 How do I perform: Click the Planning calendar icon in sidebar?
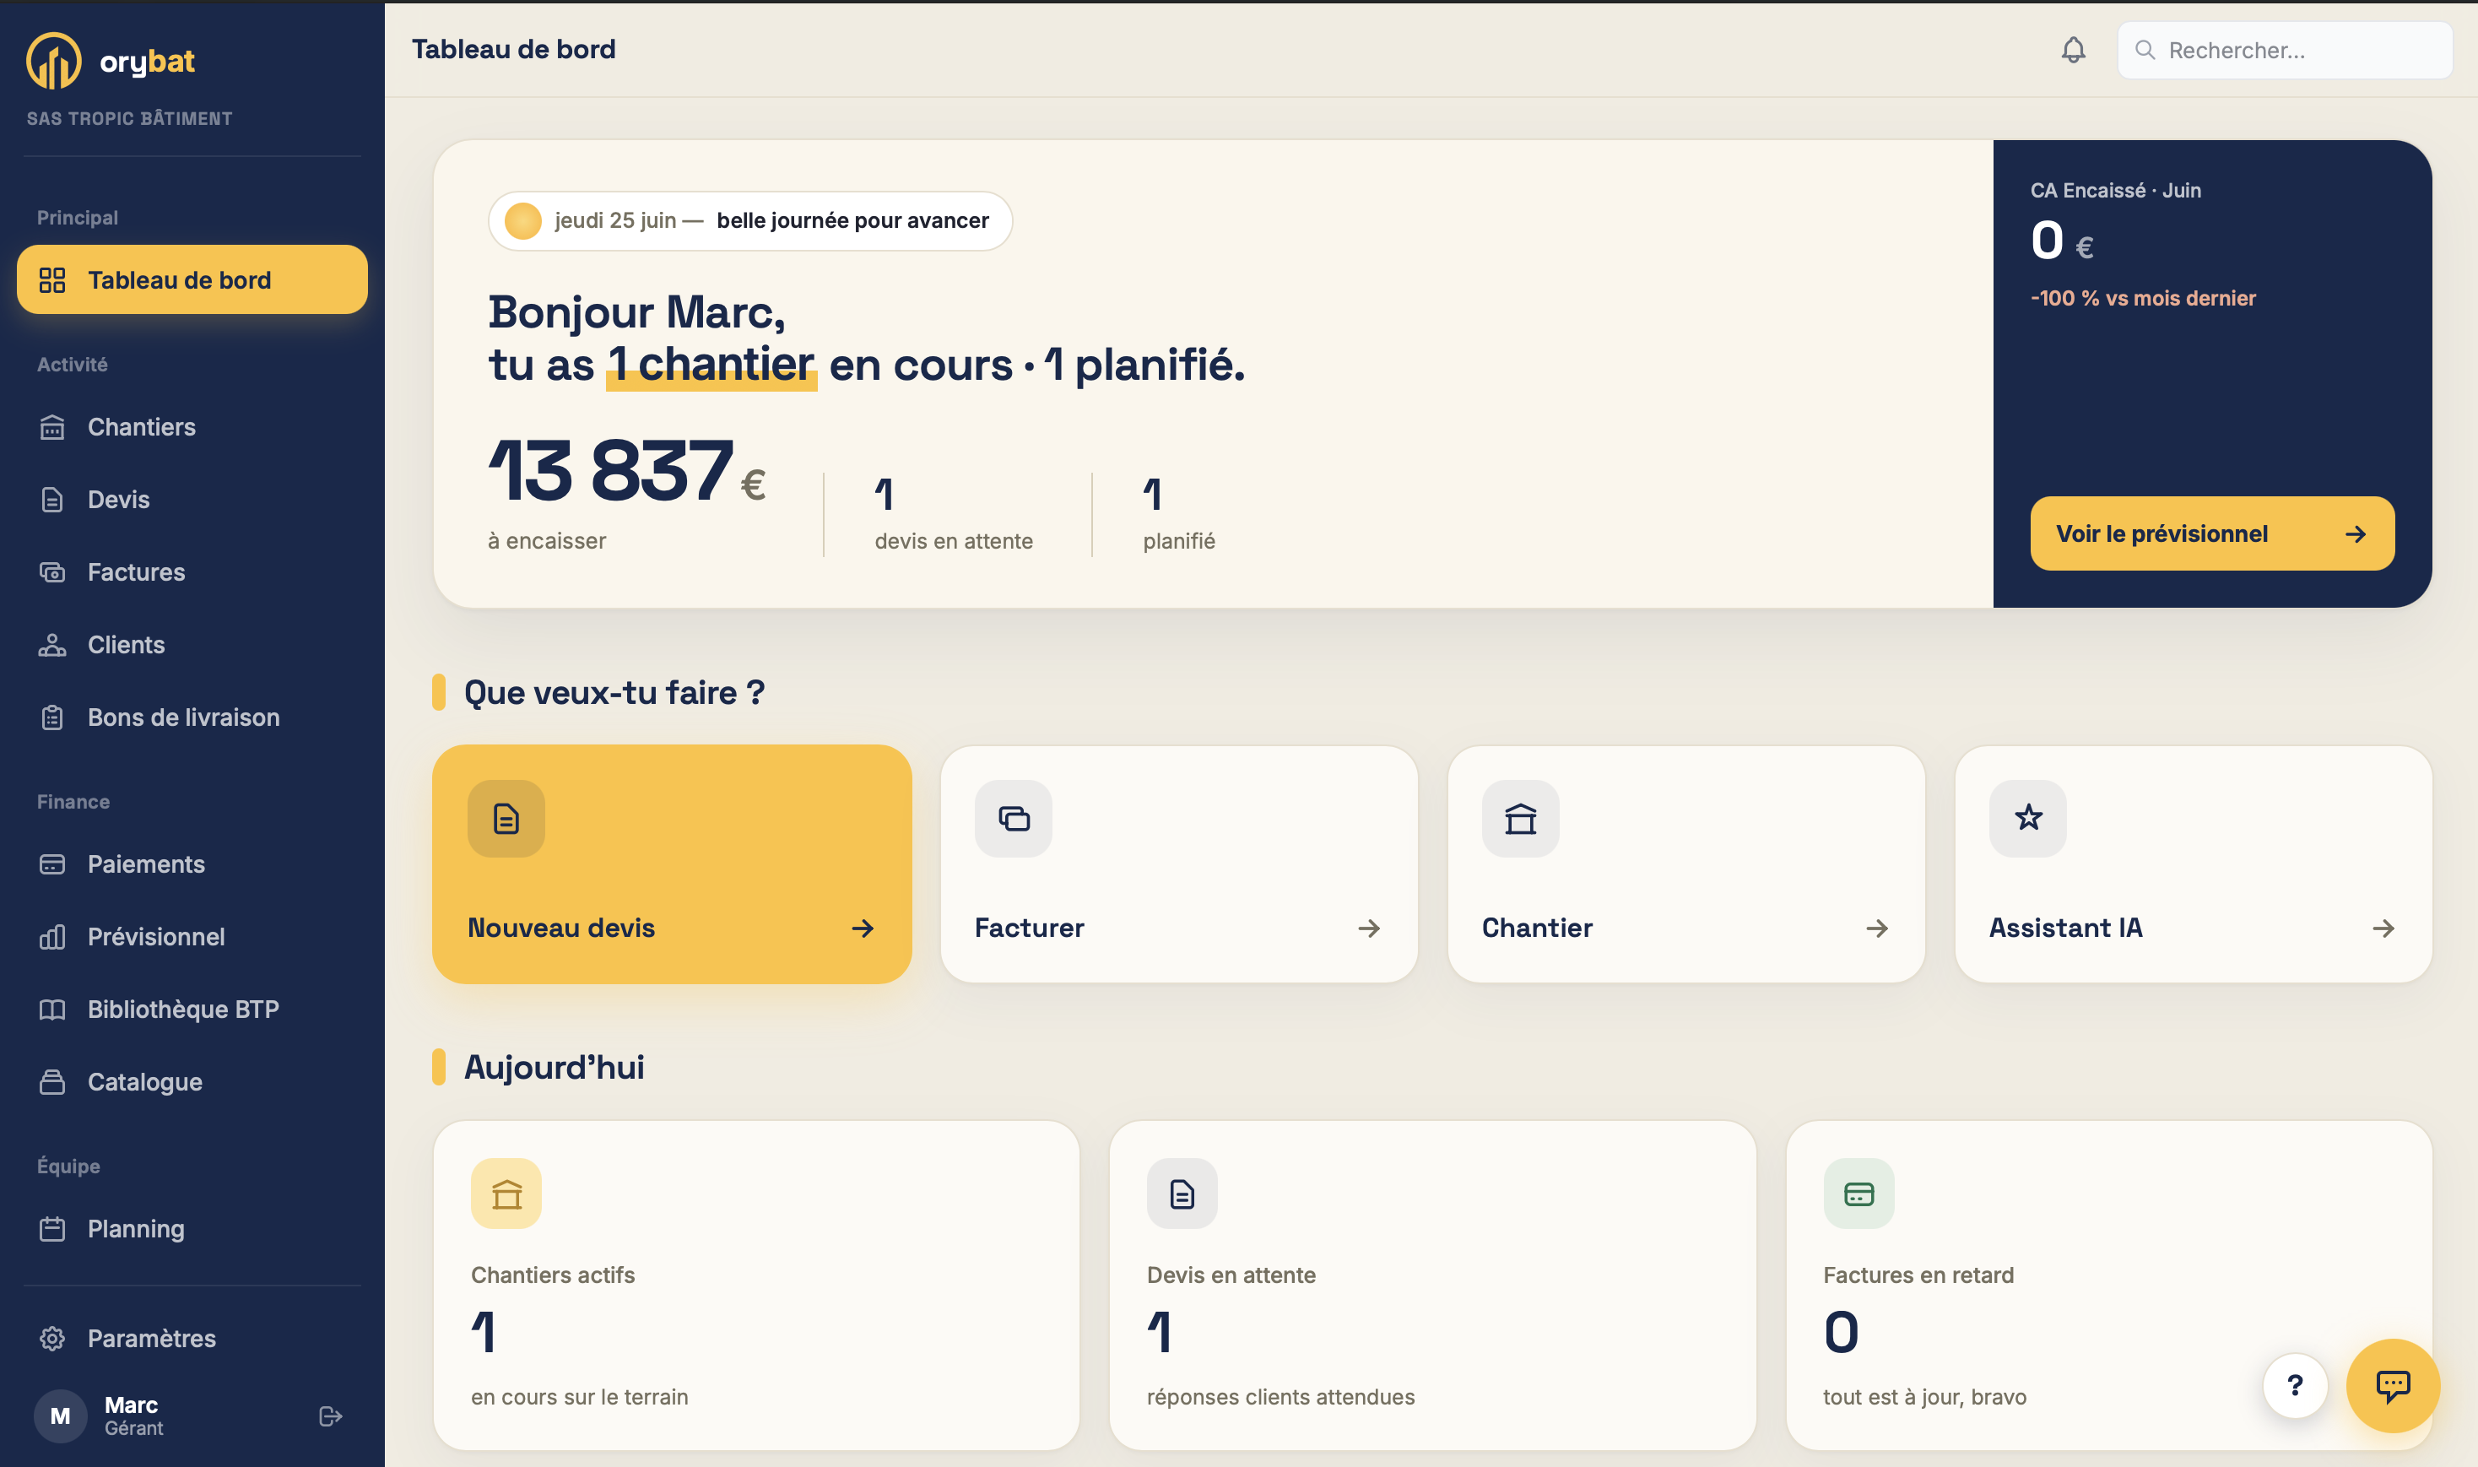[52, 1228]
